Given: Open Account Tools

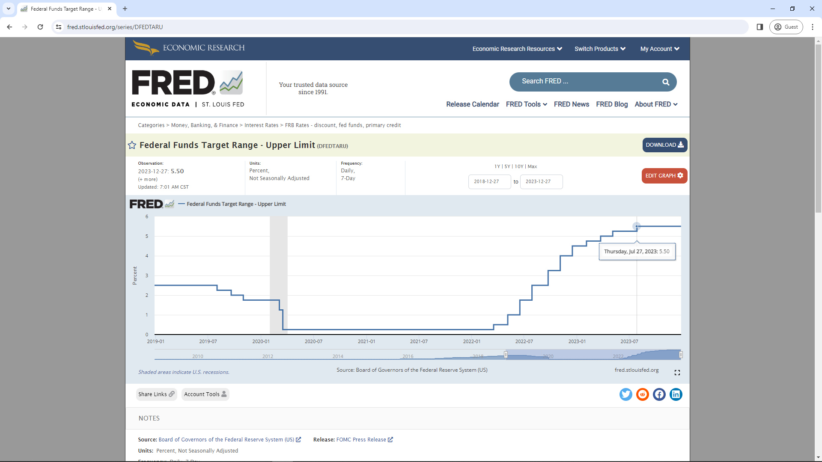Looking at the screenshot, I should tap(205, 394).
